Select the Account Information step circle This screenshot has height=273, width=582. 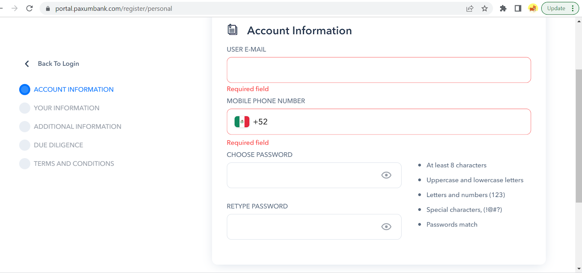(x=25, y=89)
